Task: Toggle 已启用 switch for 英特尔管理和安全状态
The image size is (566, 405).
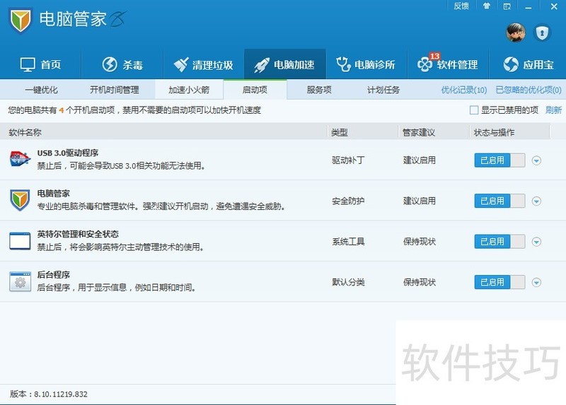Action: coord(499,242)
